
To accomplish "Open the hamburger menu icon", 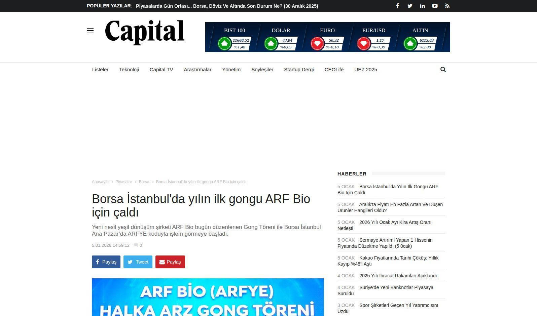I will 90,31.
